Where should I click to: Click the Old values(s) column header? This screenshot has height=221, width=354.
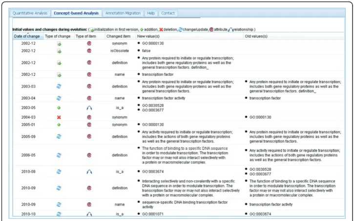293,36
